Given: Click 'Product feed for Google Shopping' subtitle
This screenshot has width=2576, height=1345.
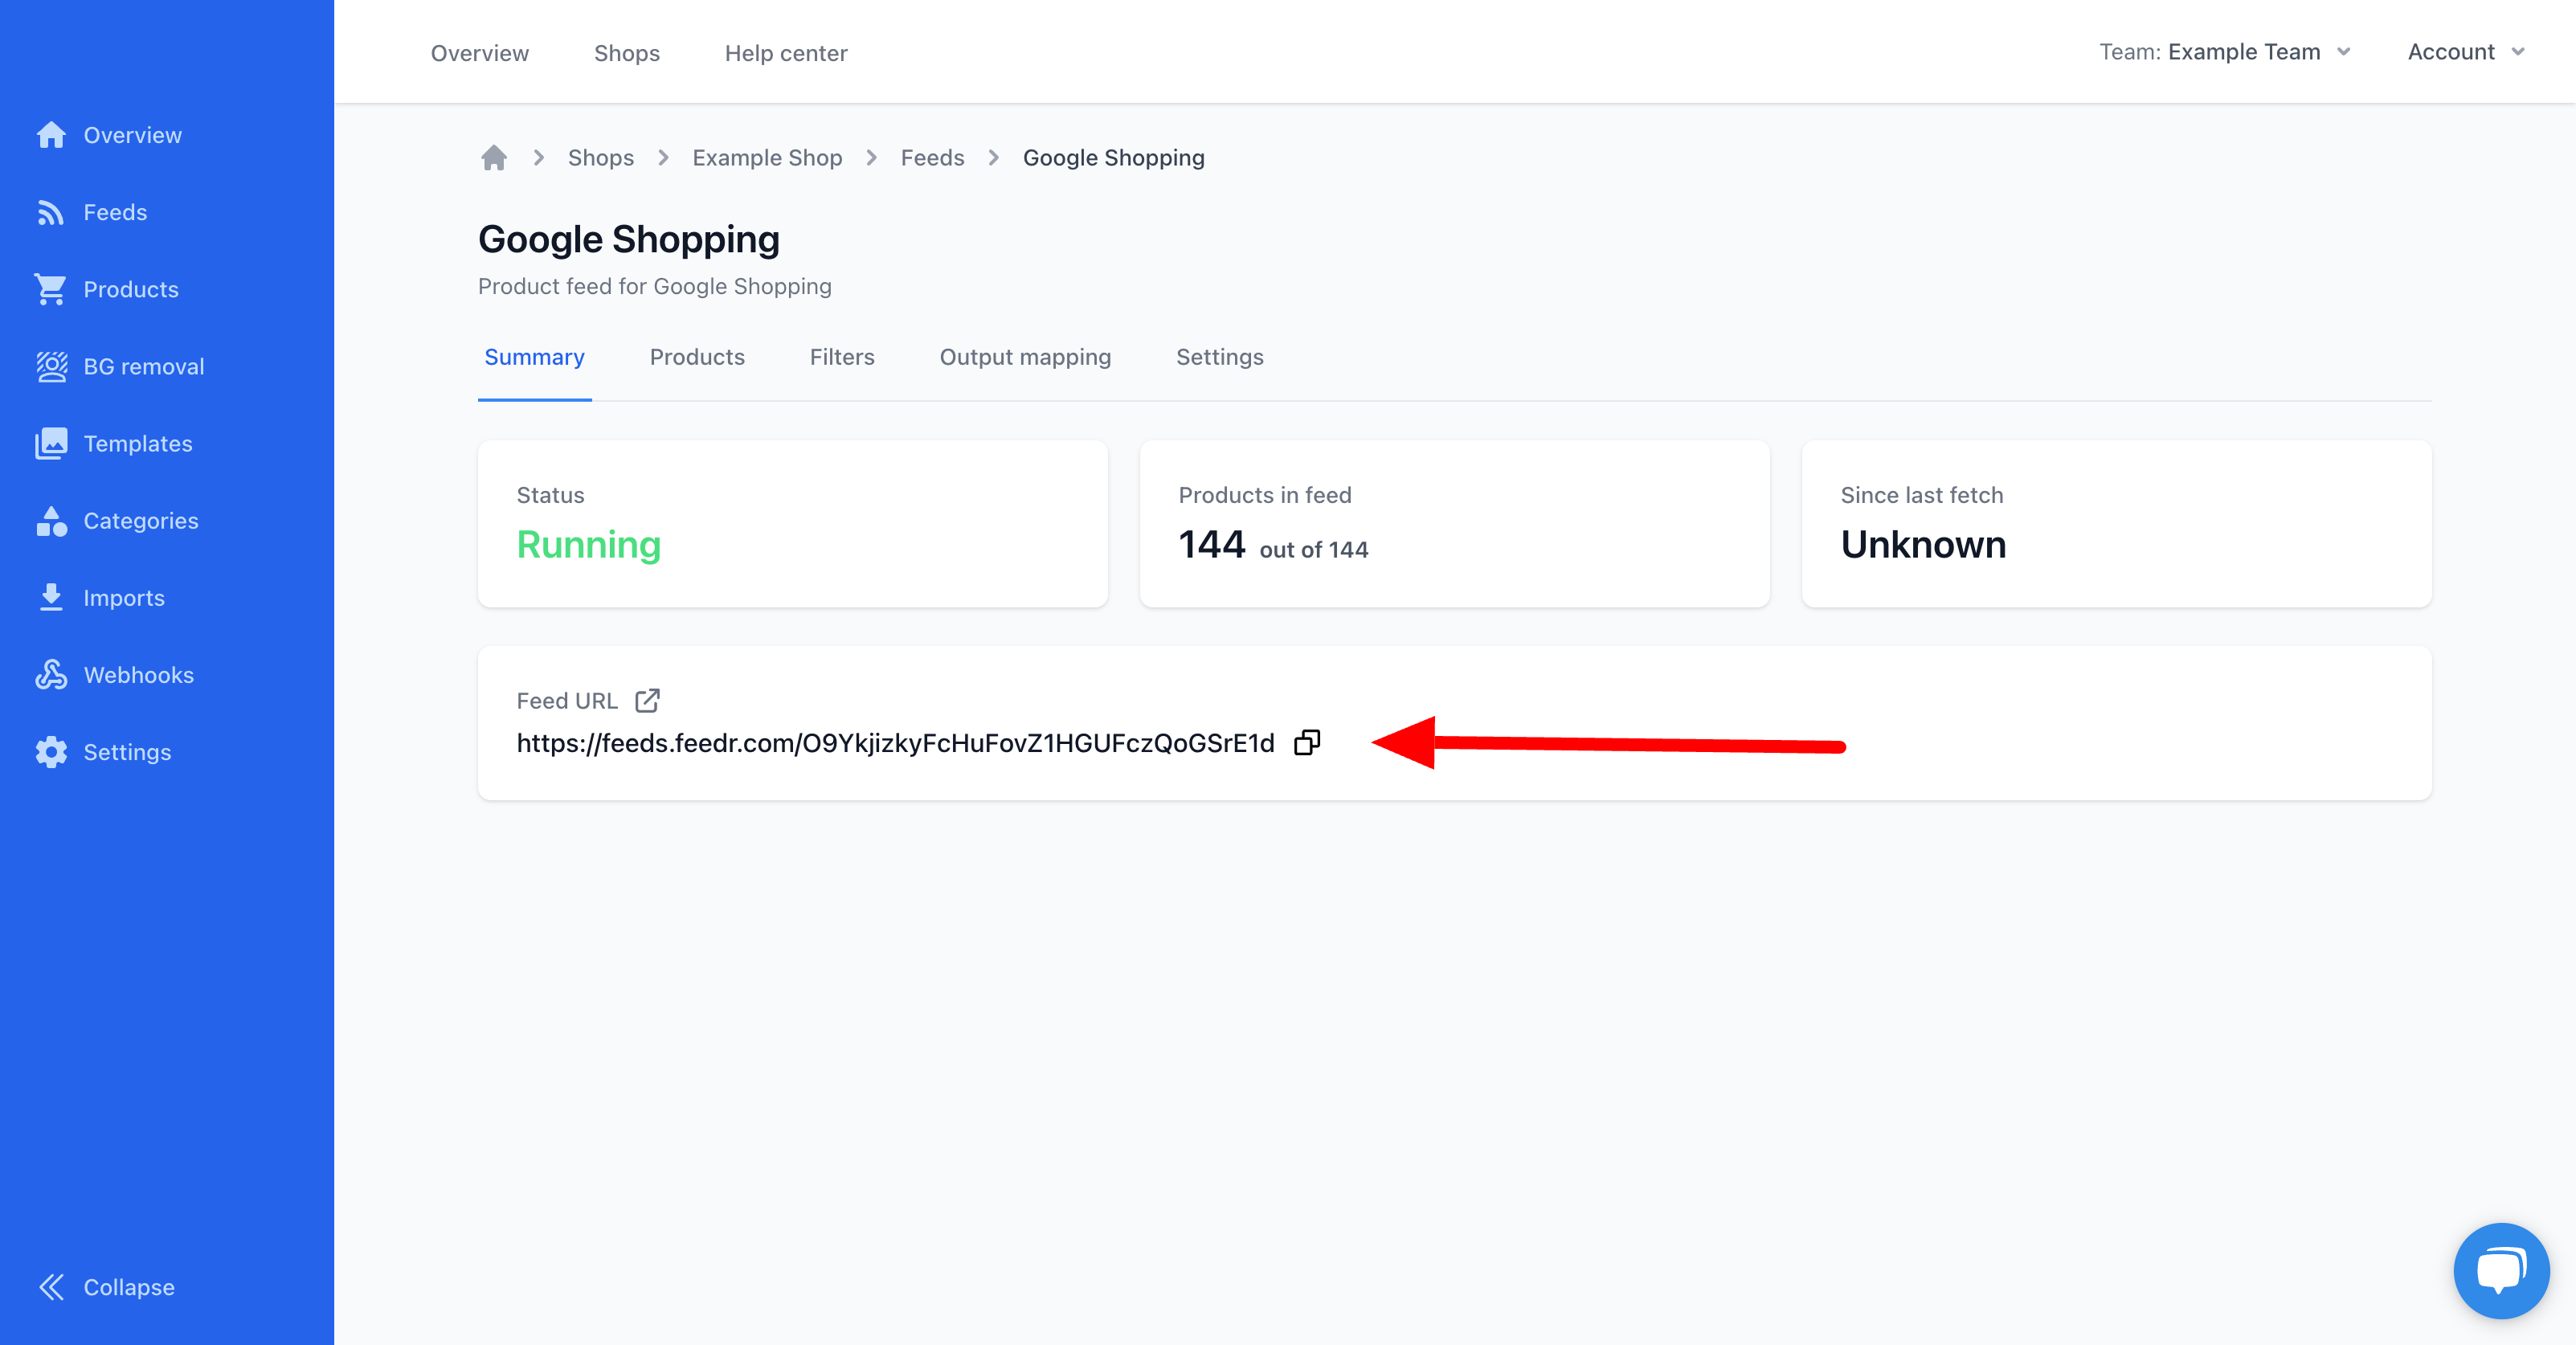Looking at the screenshot, I should click(x=654, y=286).
